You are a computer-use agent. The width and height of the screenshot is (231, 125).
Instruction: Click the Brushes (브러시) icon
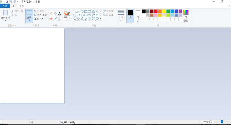point(67,13)
